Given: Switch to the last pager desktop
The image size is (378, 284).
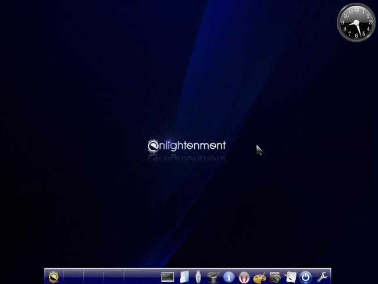Looking at the screenshot, I should [x=133, y=277].
